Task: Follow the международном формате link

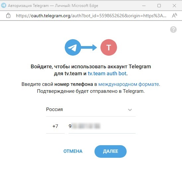Action: point(129,84)
